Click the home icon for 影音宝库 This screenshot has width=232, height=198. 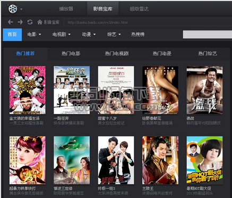40,22
